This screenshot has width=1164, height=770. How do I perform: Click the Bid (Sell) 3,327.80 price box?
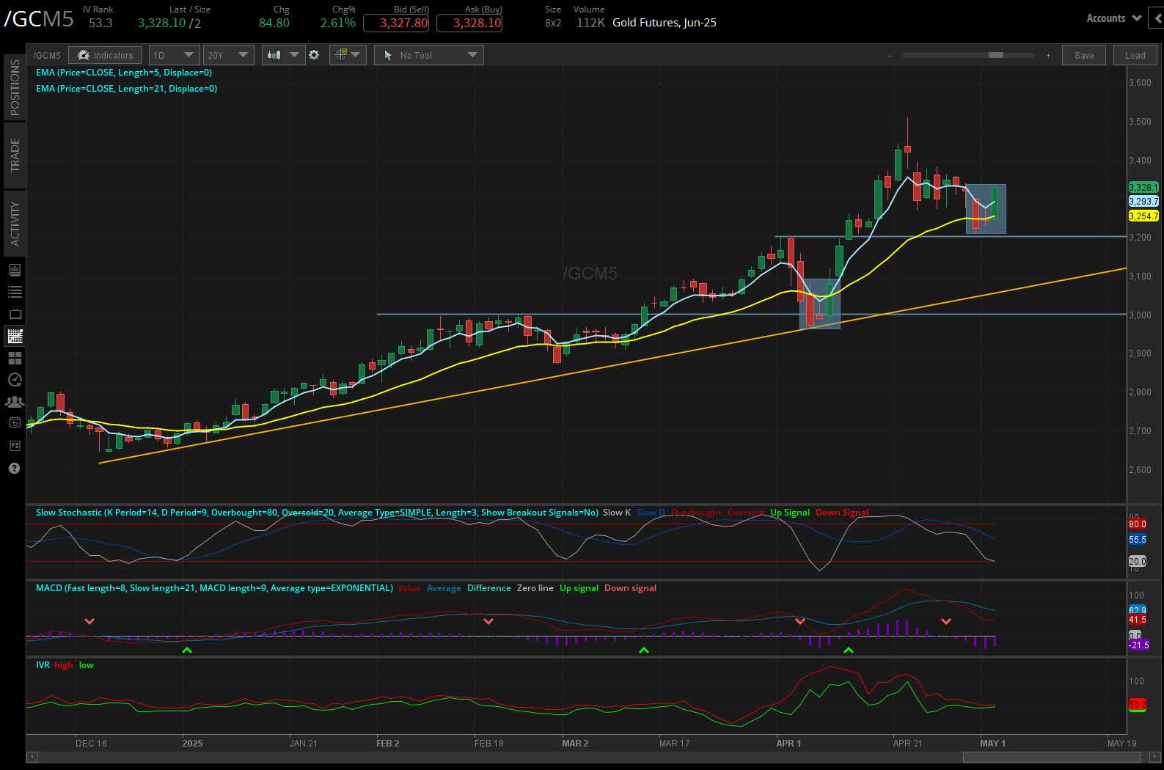point(396,23)
